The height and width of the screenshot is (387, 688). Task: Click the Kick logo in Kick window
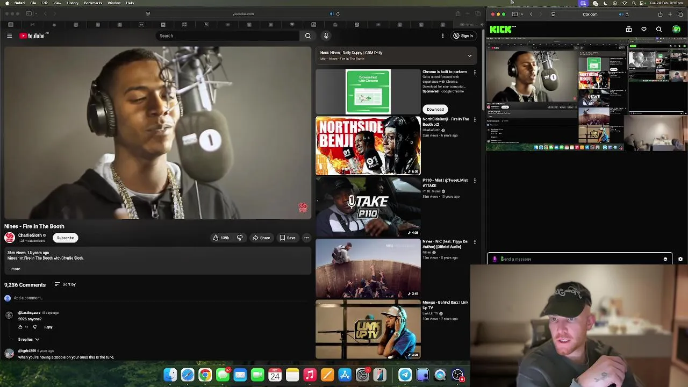click(x=502, y=30)
